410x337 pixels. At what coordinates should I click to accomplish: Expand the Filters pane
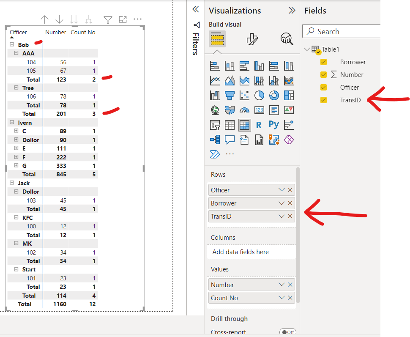pos(196,9)
